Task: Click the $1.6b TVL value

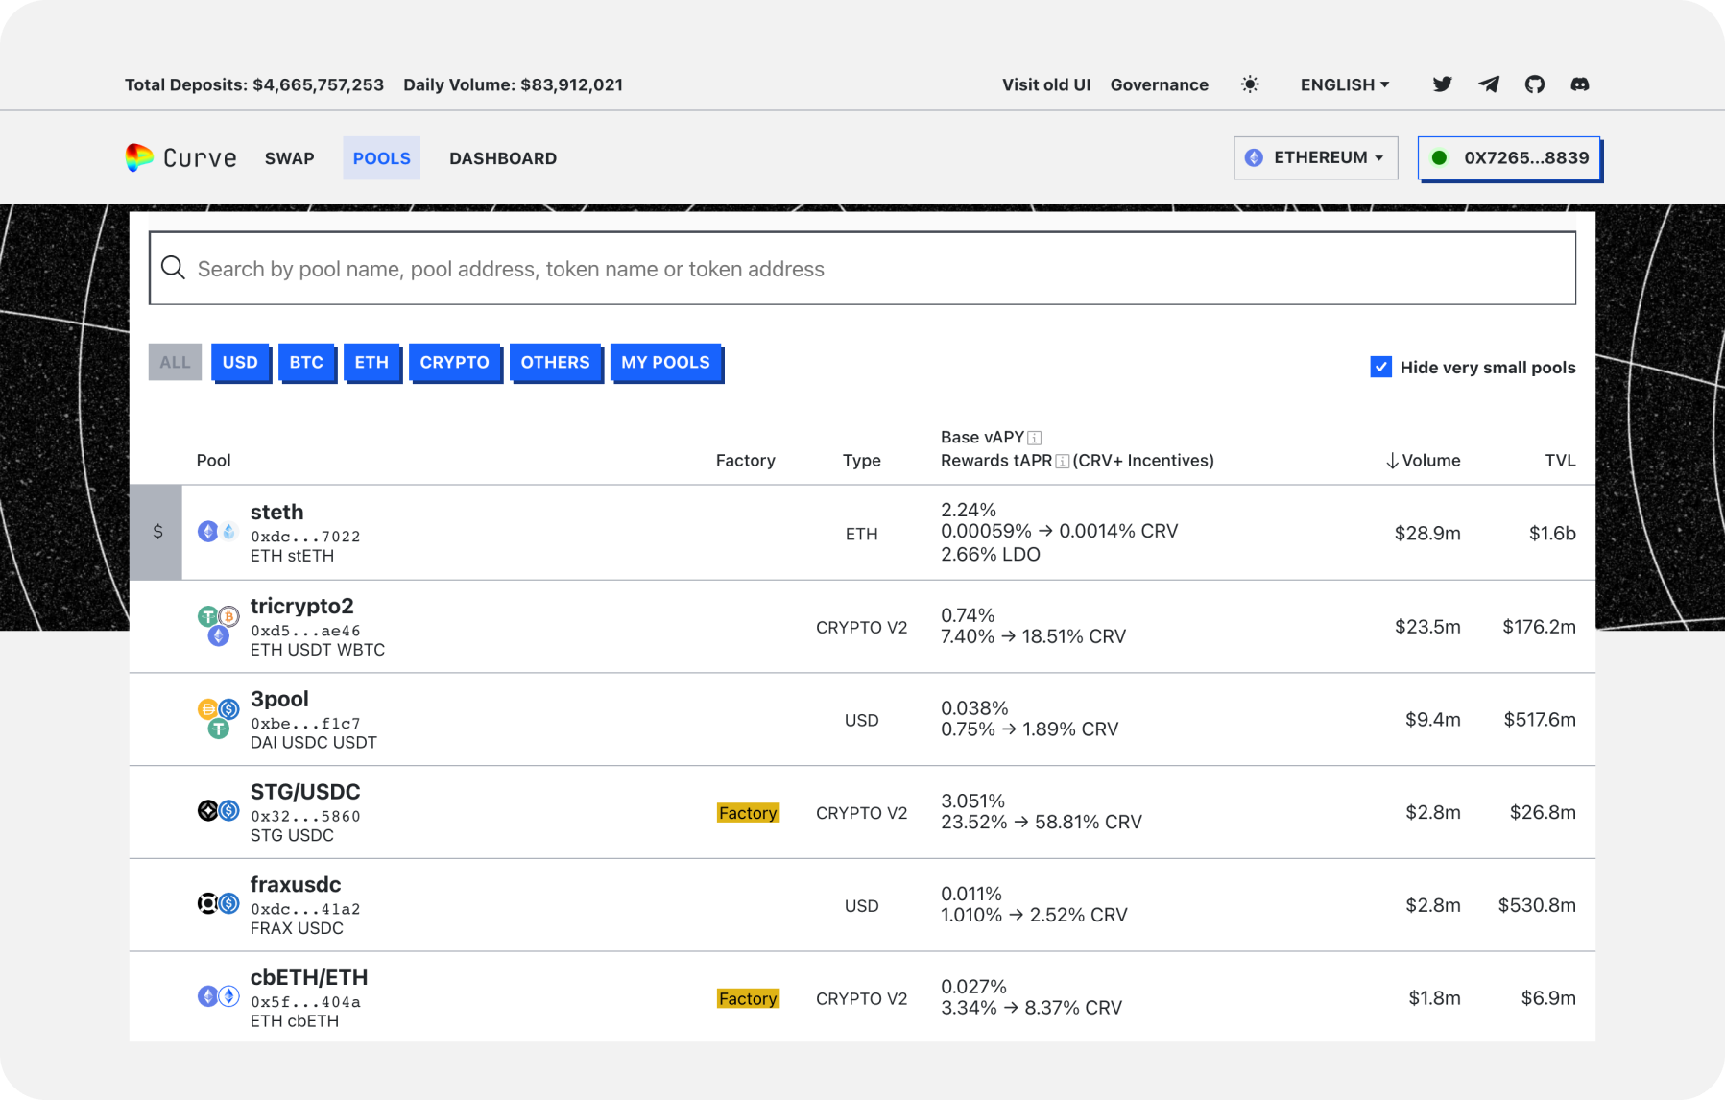Action: point(1552,533)
